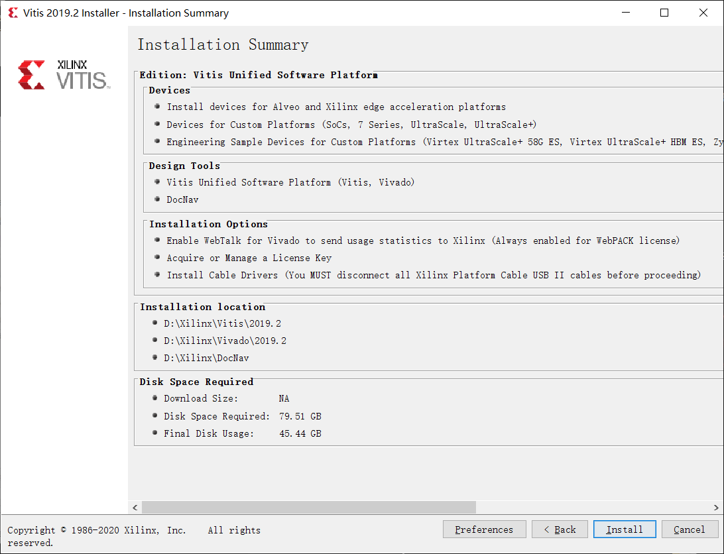Click the 'Installation location' section title

pos(203,307)
